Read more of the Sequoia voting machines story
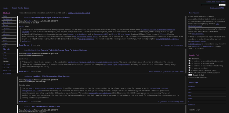 coord(24,71)
